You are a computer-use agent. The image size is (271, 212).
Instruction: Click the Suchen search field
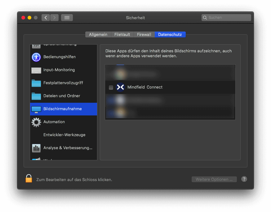point(228,18)
